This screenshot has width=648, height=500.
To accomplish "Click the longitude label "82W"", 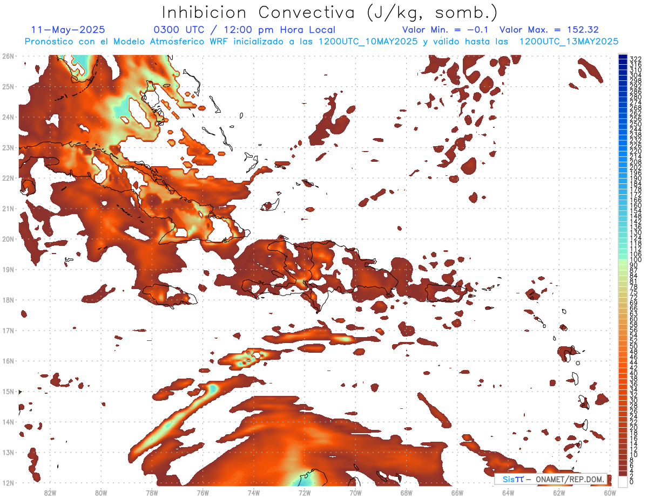I will (x=50, y=492).
